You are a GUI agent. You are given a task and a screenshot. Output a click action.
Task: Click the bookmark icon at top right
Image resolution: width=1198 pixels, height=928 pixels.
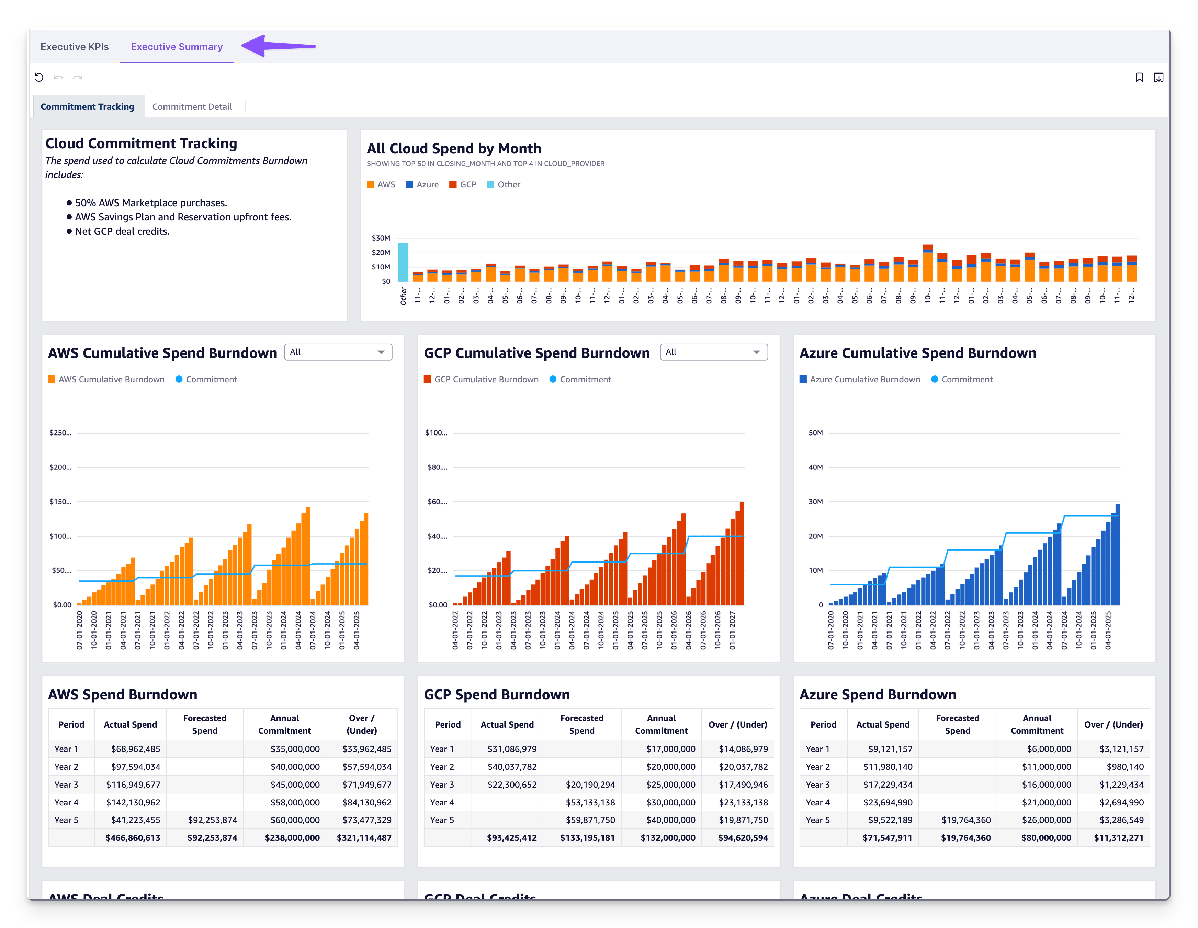coord(1139,77)
